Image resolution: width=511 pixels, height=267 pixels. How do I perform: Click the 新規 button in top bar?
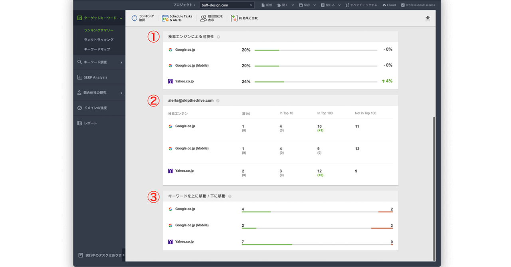pos(266,5)
